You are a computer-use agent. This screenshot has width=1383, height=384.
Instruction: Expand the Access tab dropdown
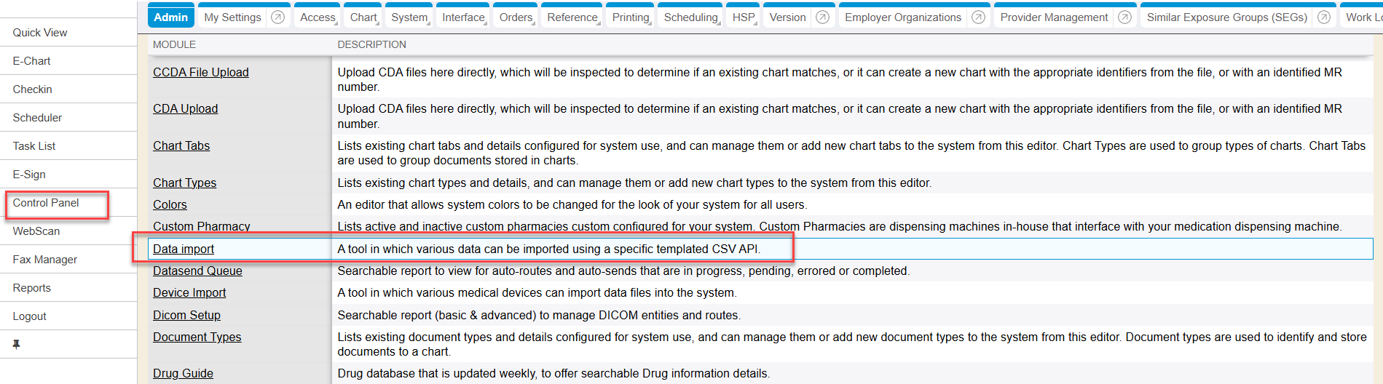318,17
